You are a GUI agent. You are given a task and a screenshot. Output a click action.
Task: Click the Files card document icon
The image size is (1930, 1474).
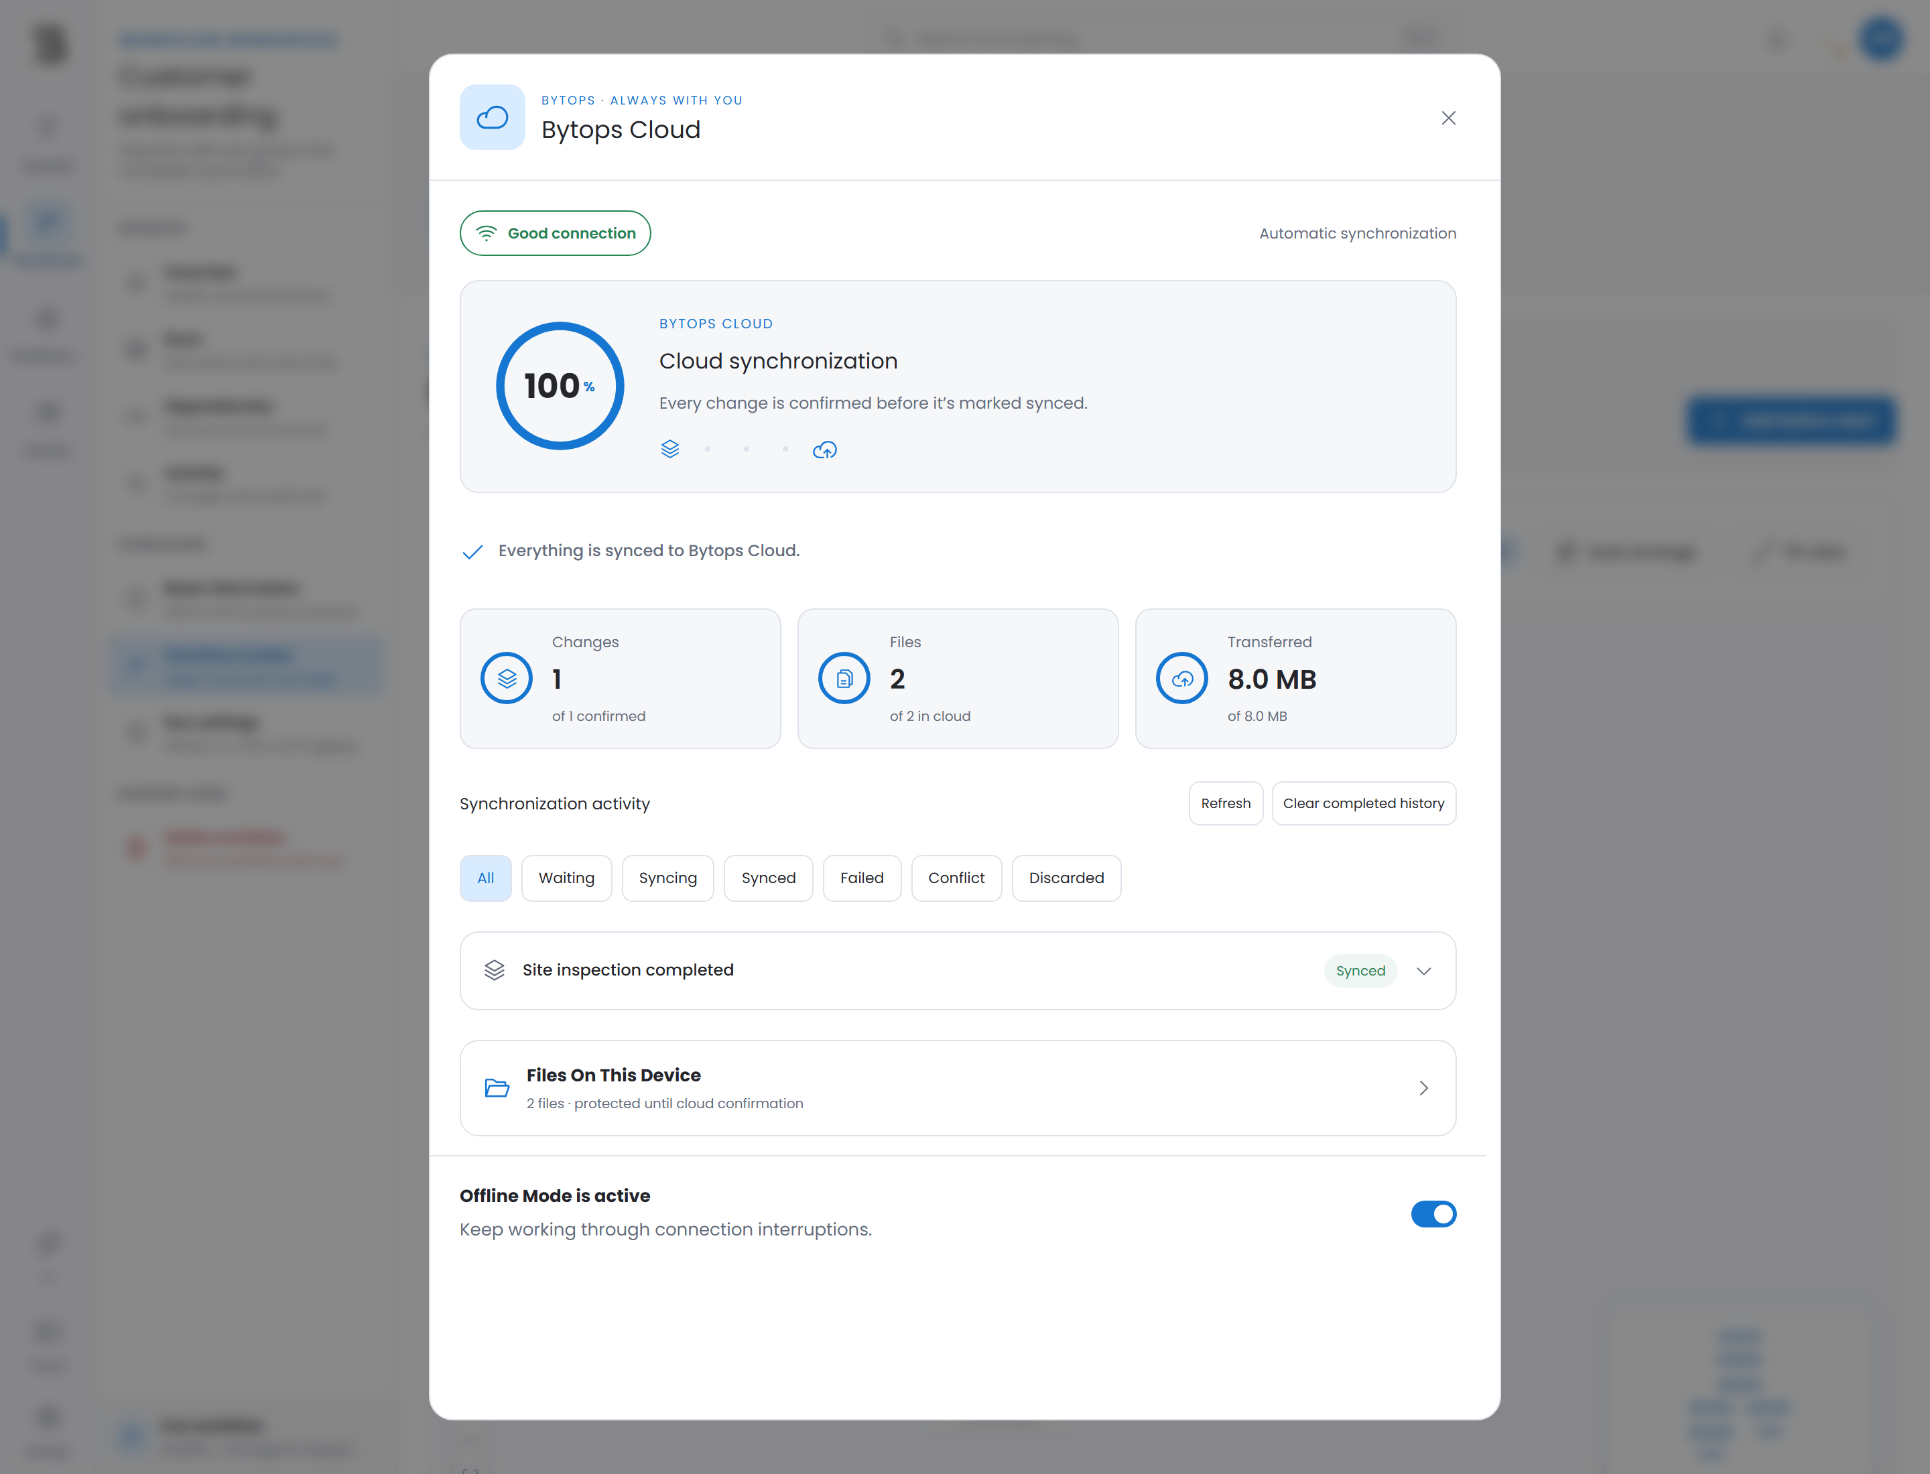[844, 678]
